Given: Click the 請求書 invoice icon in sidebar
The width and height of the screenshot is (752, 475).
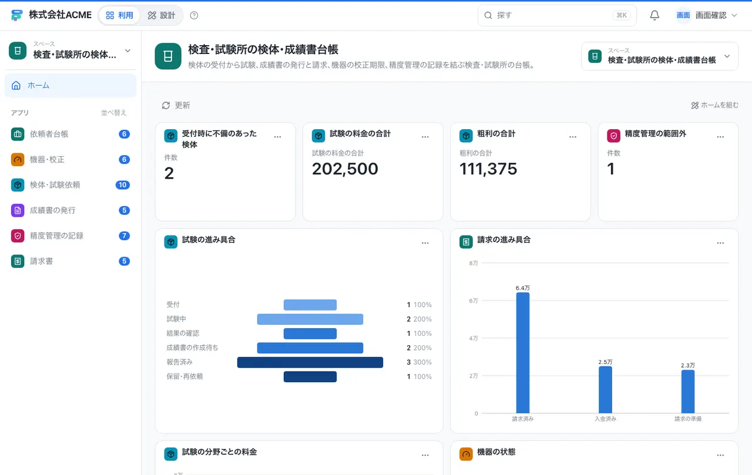Looking at the screenshot, I should [18, 261].
